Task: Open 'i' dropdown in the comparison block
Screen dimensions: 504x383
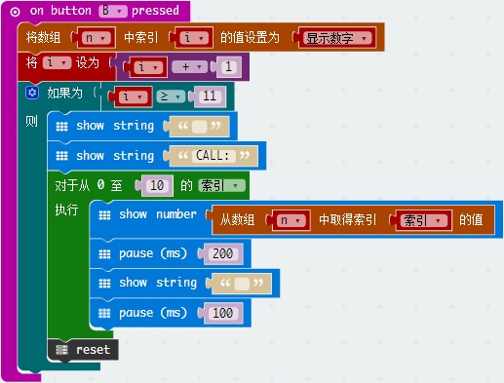Action: point(133,96)
